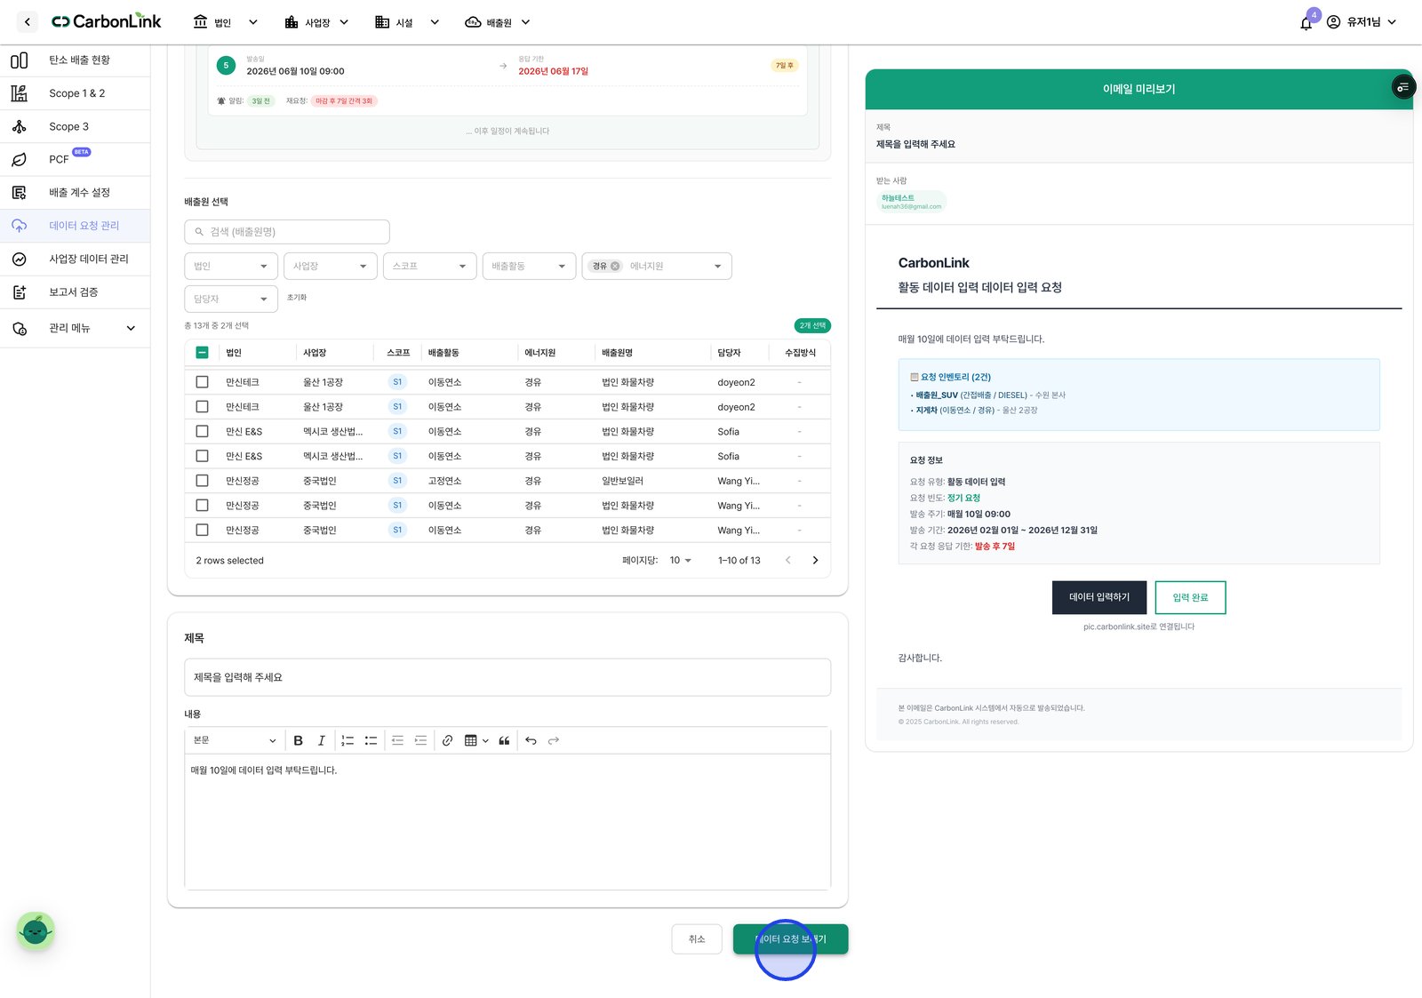This screenshot has height=998, width=1422.
Task: Check the first 만신테크 울산 1공장 row
Action: coord(202,382)
